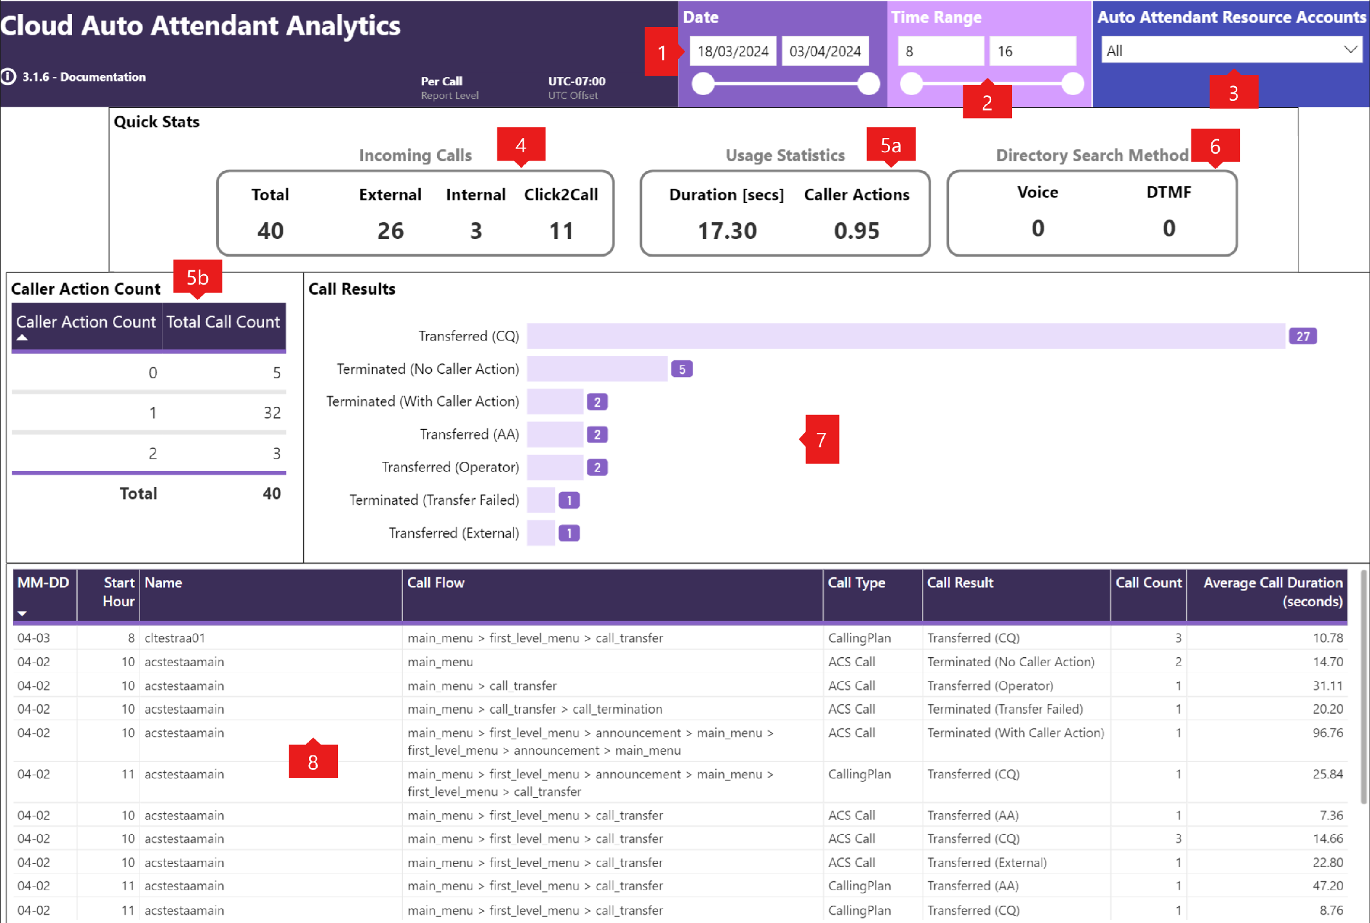Viewport: 1370px width, 923px height.
Task: Click the table vertical scrollbar
Action: (x=1364, y=687)
